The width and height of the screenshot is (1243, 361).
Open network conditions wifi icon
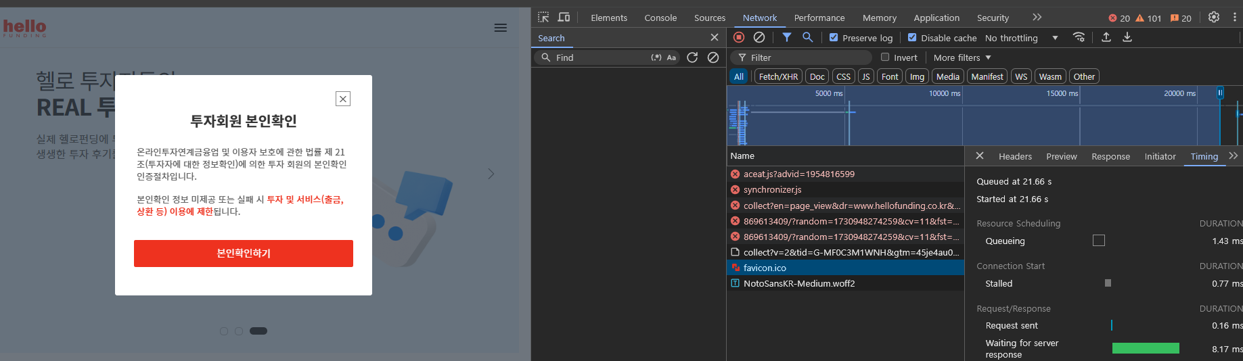click(1079, 37)
